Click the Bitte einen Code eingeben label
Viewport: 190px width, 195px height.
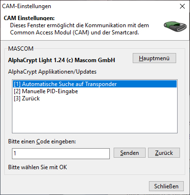(42, 141)
